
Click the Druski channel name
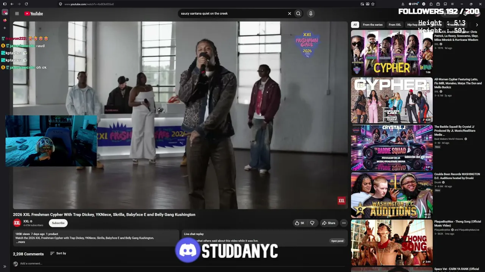click(438, 182)
